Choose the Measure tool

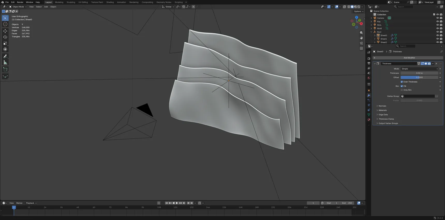[x=5, y=63]
